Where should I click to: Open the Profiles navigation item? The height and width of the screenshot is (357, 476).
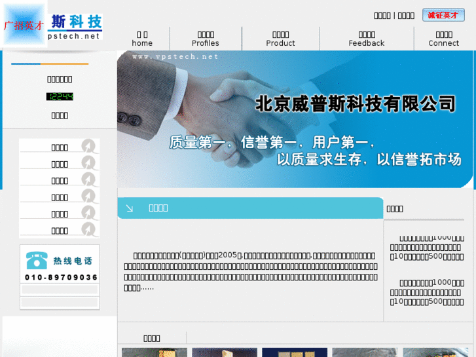coord(206,39)
